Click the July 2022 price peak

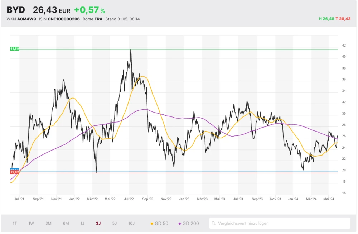131,50
